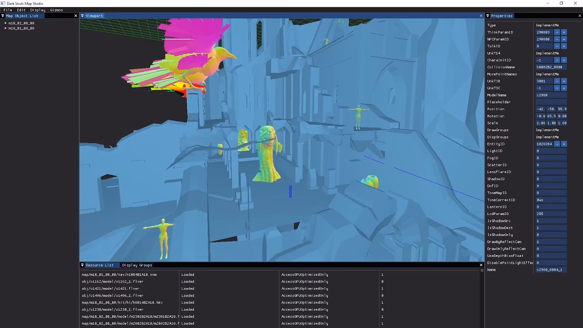Edit the LightID value field
The height and width of the screenshot is (328, 583).
551,151
